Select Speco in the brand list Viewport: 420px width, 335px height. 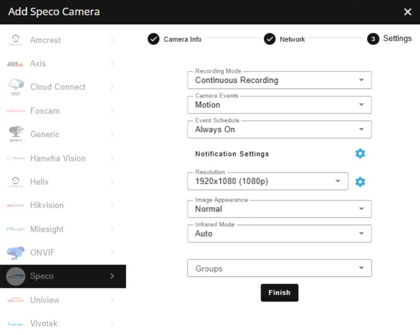pyautogui.click(x=63, y=276)
